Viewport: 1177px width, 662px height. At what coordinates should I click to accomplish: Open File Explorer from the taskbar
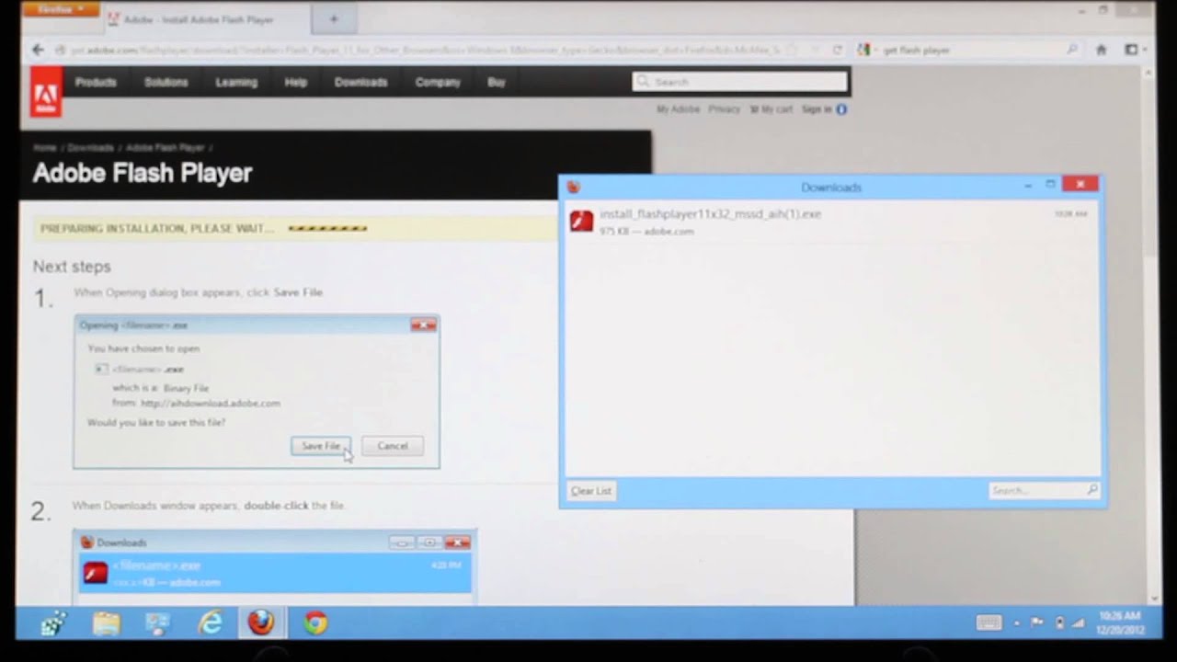[x=106, y=623]
